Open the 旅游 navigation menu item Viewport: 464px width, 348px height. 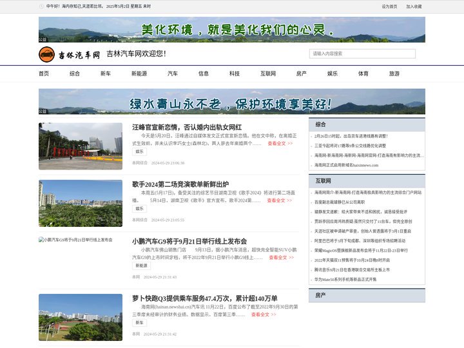point(394,73)
